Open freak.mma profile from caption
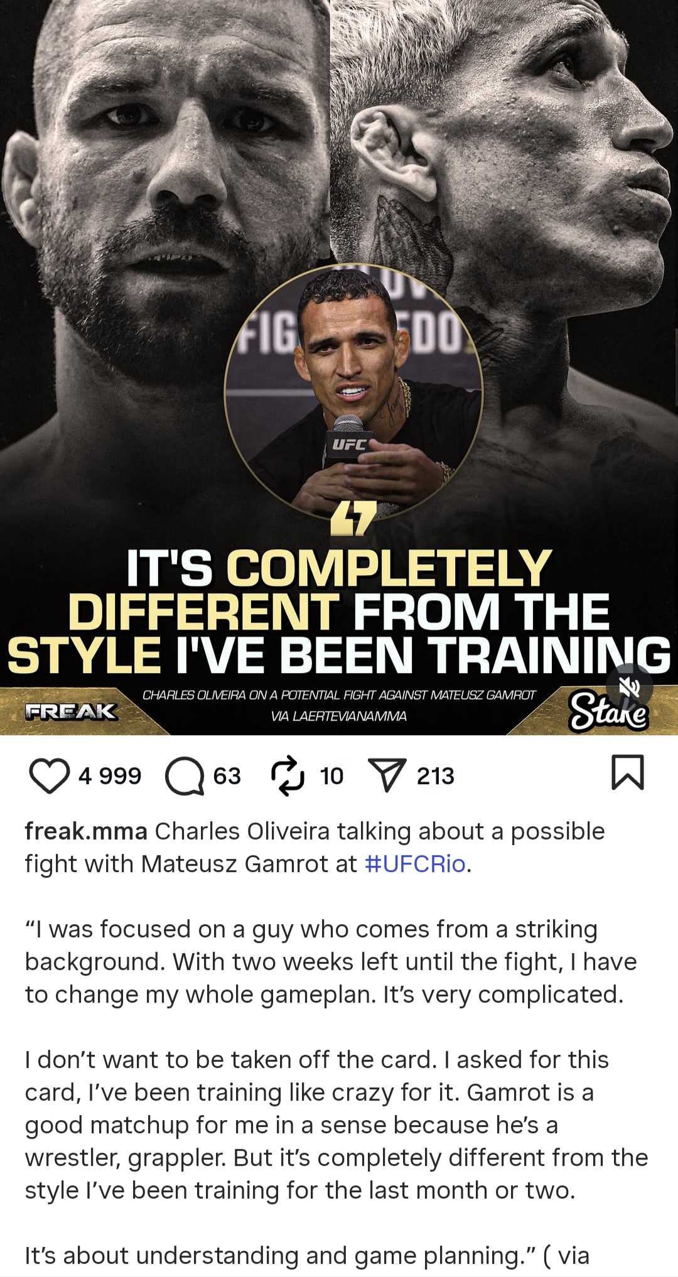This screenshot has width=678, height=1277. 86,831
